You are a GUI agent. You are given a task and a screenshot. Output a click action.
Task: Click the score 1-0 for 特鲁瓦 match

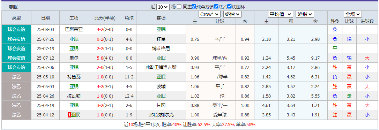point(100,77)
